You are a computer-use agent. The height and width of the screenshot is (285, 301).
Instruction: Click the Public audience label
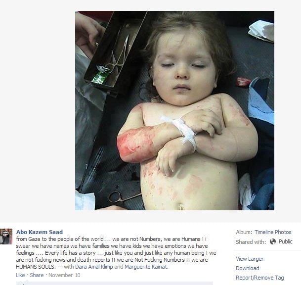286,241
